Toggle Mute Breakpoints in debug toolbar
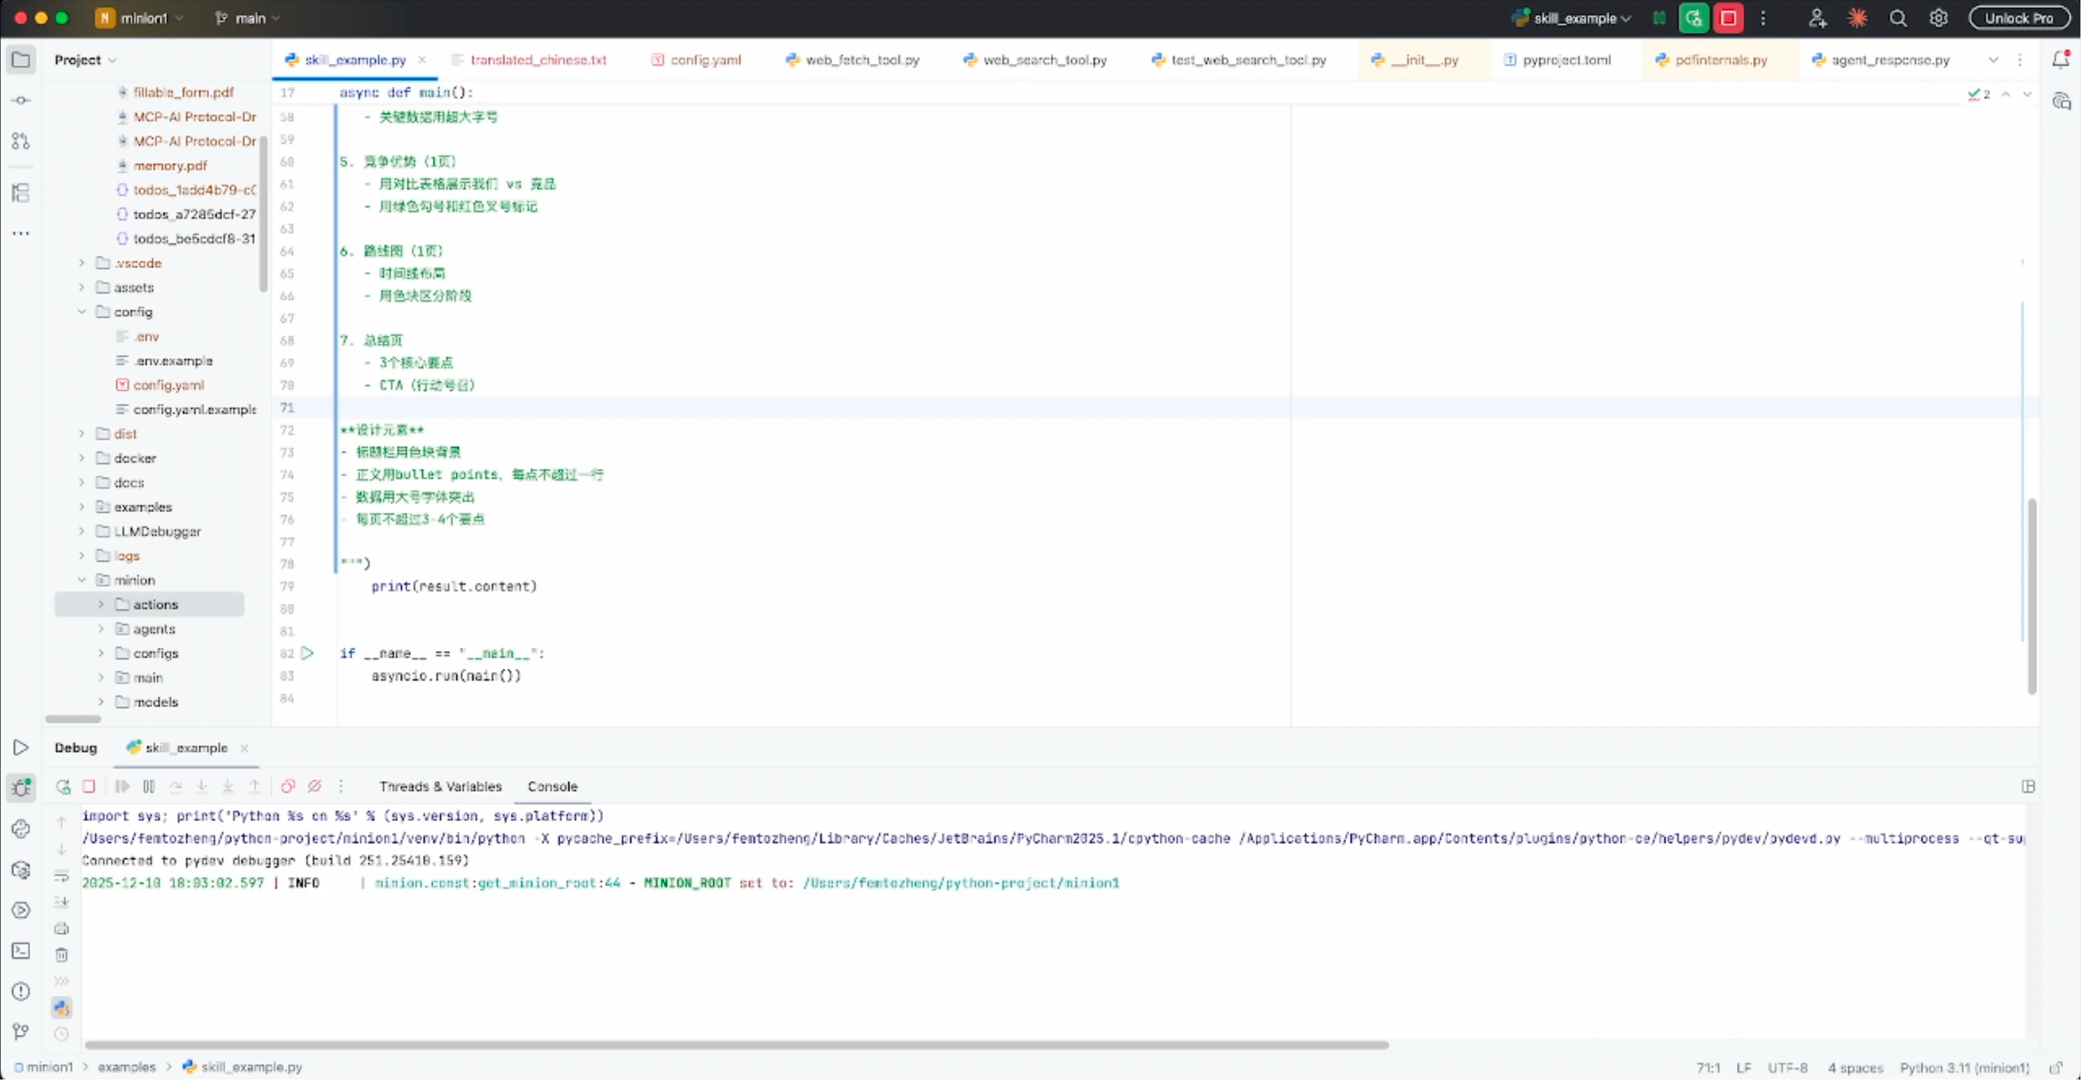 pos(314,786)
